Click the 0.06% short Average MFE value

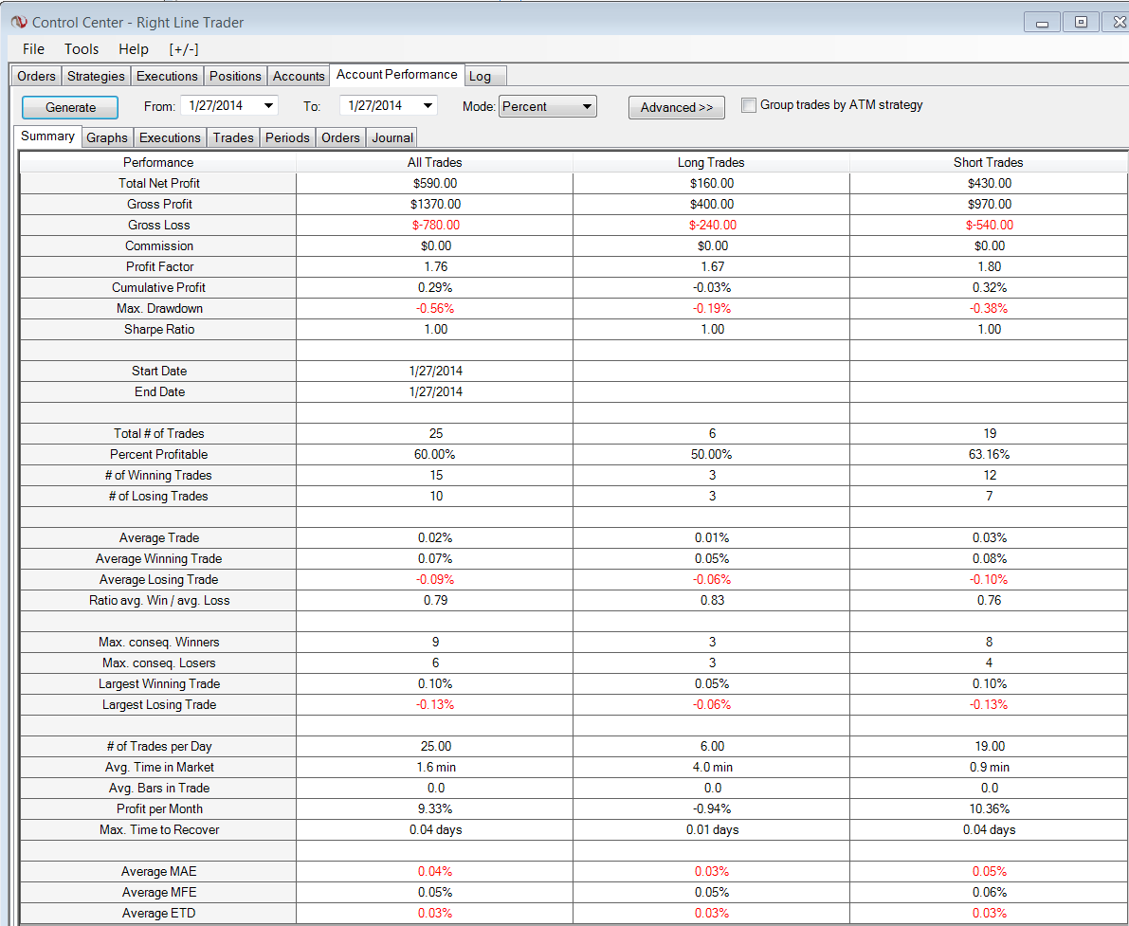click(x=990, y=894)
